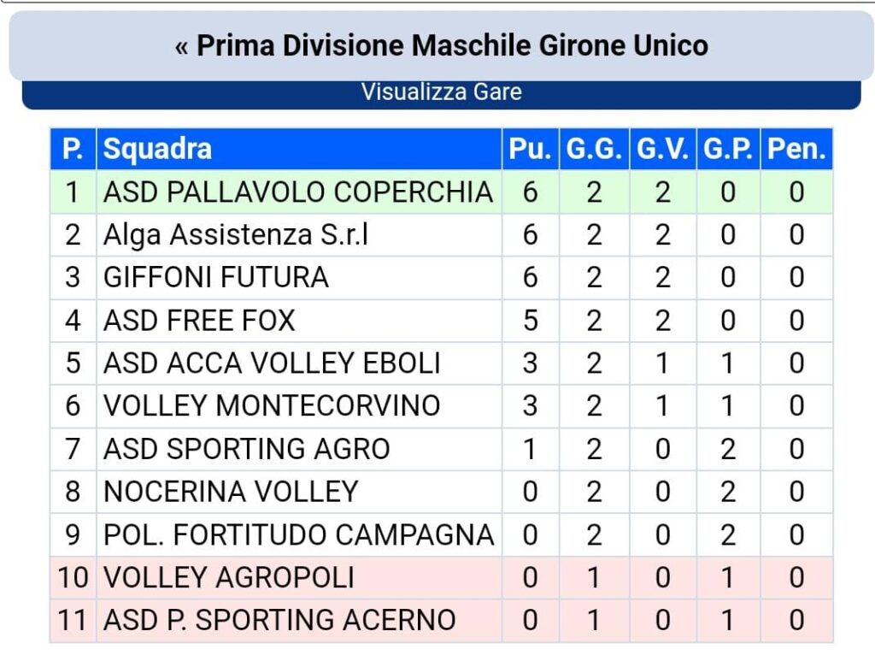Viewport: 875px width, 667px height.
Task: Click the Squadra column header
Action: 157,150
